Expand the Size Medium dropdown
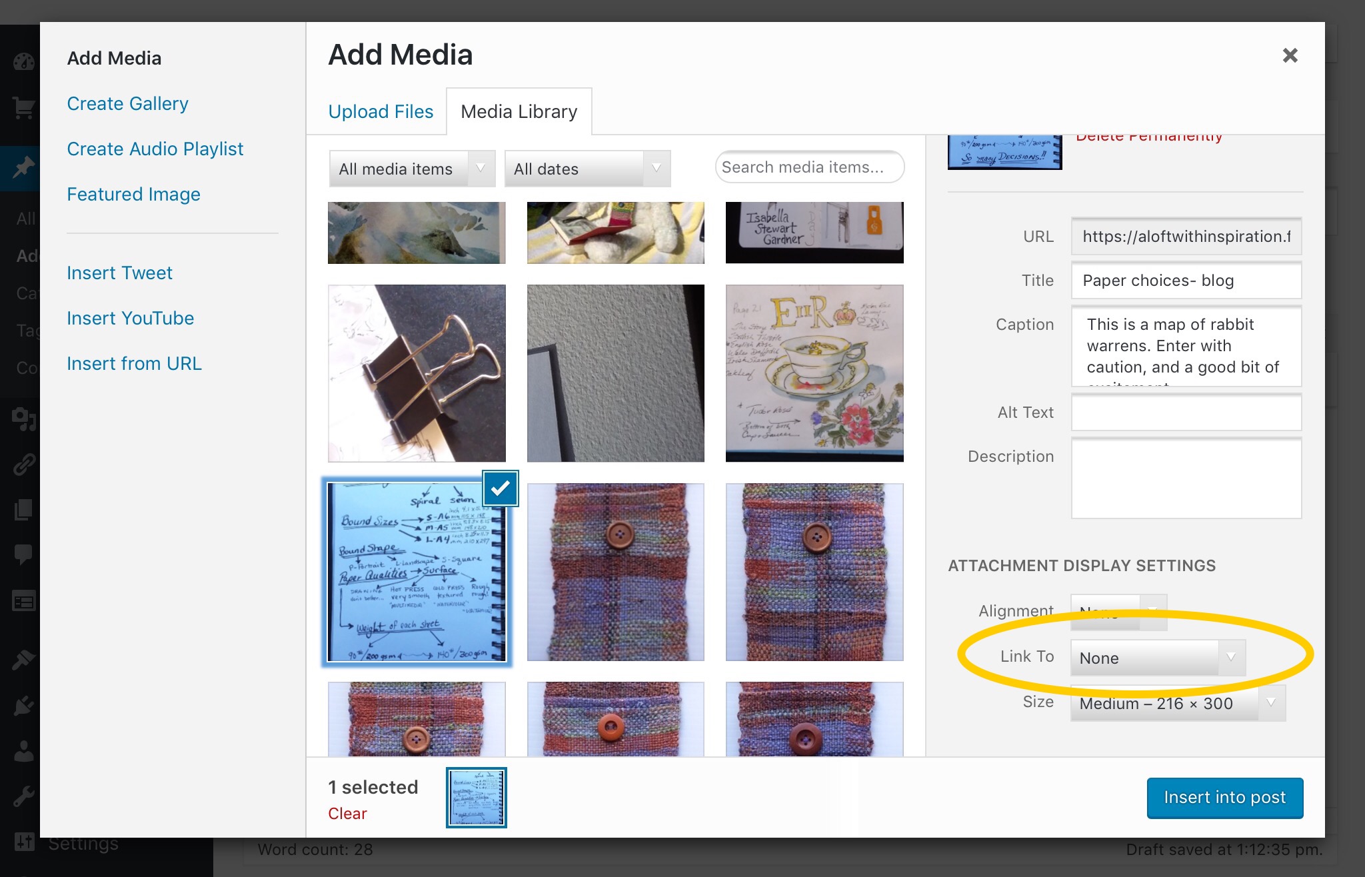Viewport: 1365px width, 877px height. [1177, 704]
